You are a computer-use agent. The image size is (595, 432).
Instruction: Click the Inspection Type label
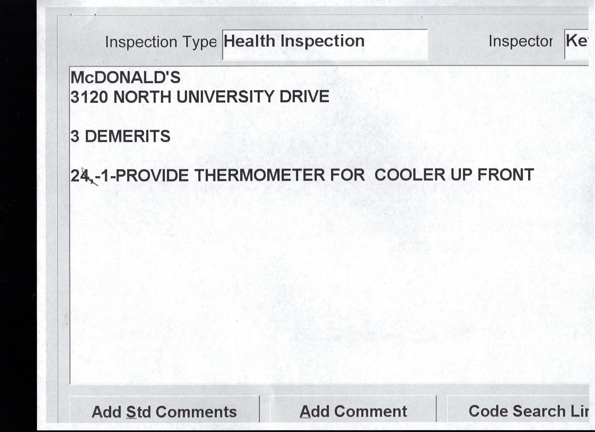tap(161, 42)
